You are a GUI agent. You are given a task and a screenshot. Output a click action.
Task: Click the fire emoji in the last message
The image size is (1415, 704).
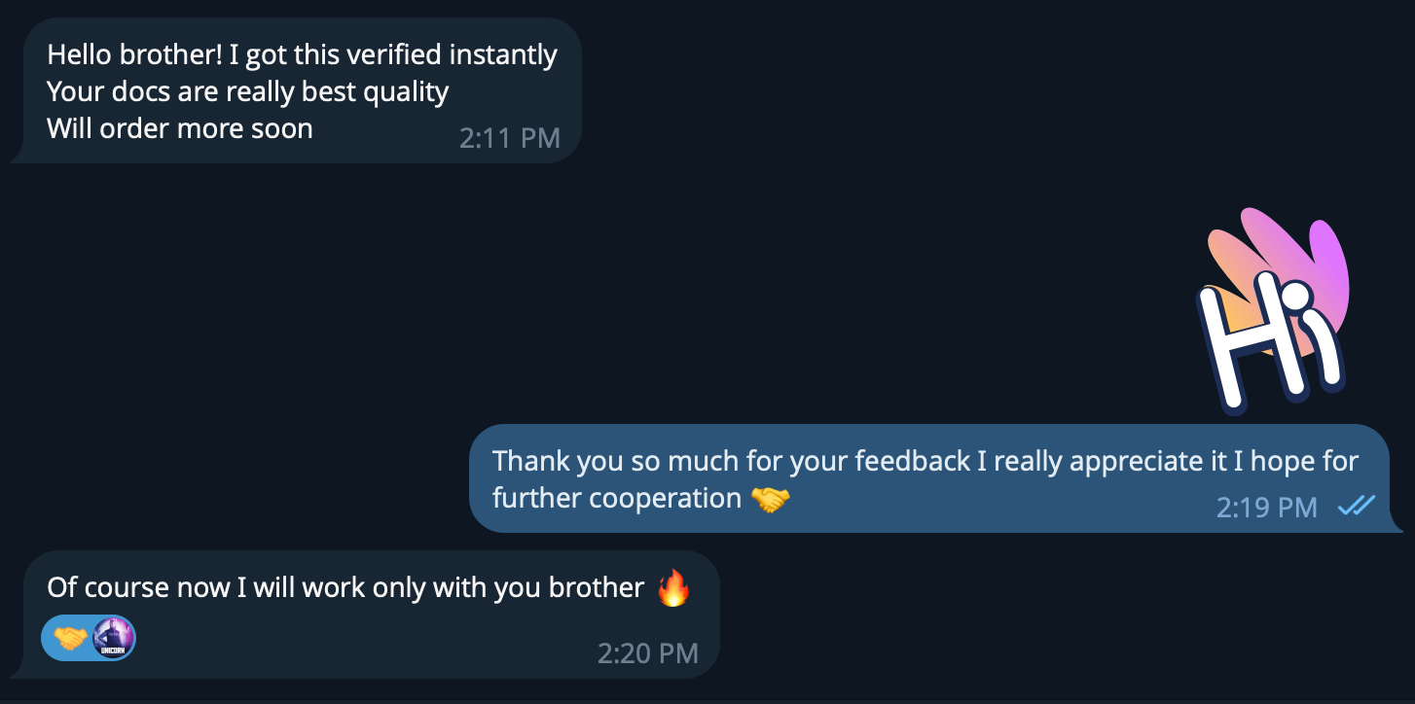click(673, 588)
